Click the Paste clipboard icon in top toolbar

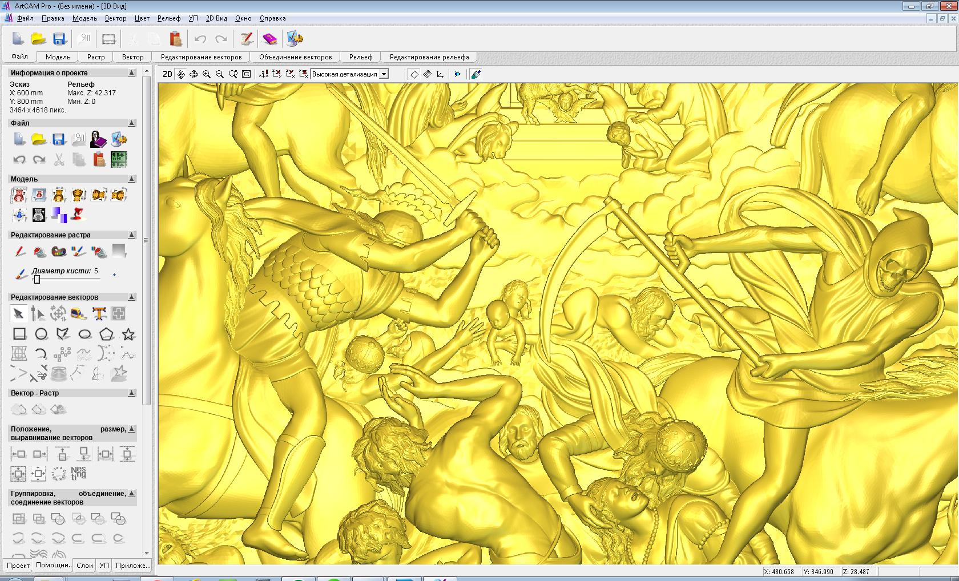coord(175,39)
